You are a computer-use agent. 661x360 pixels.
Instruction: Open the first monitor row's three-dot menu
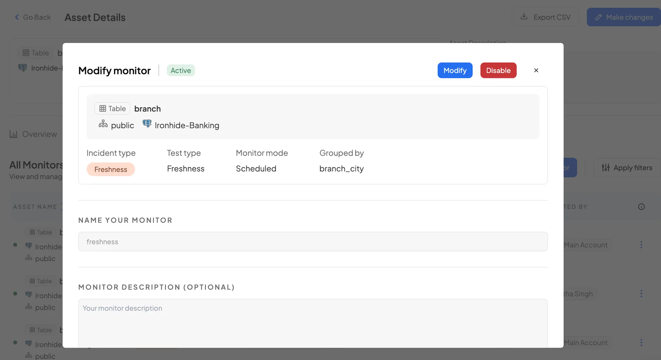pyautogui.click(x=641, y=245)
